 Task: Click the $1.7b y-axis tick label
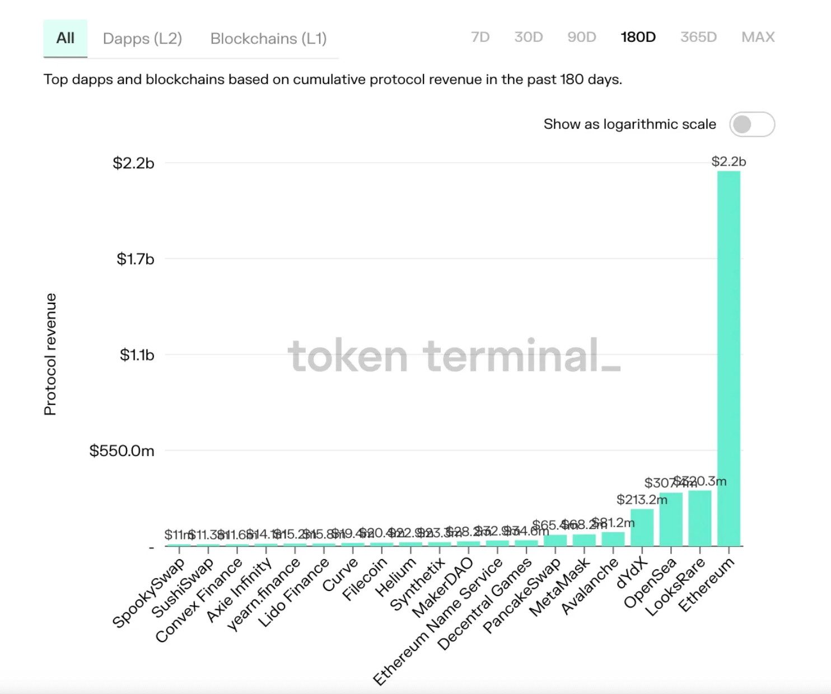136,259
